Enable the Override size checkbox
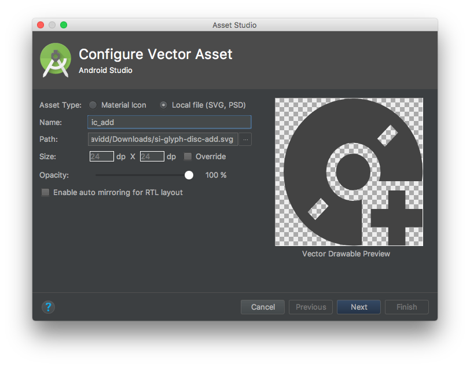Viewport: 470px width, 367px height. (188, 156)
